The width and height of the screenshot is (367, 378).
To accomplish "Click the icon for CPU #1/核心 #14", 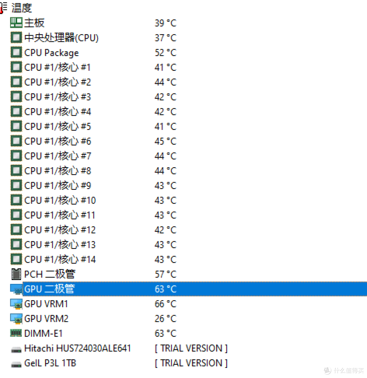I will coord(16,259).
